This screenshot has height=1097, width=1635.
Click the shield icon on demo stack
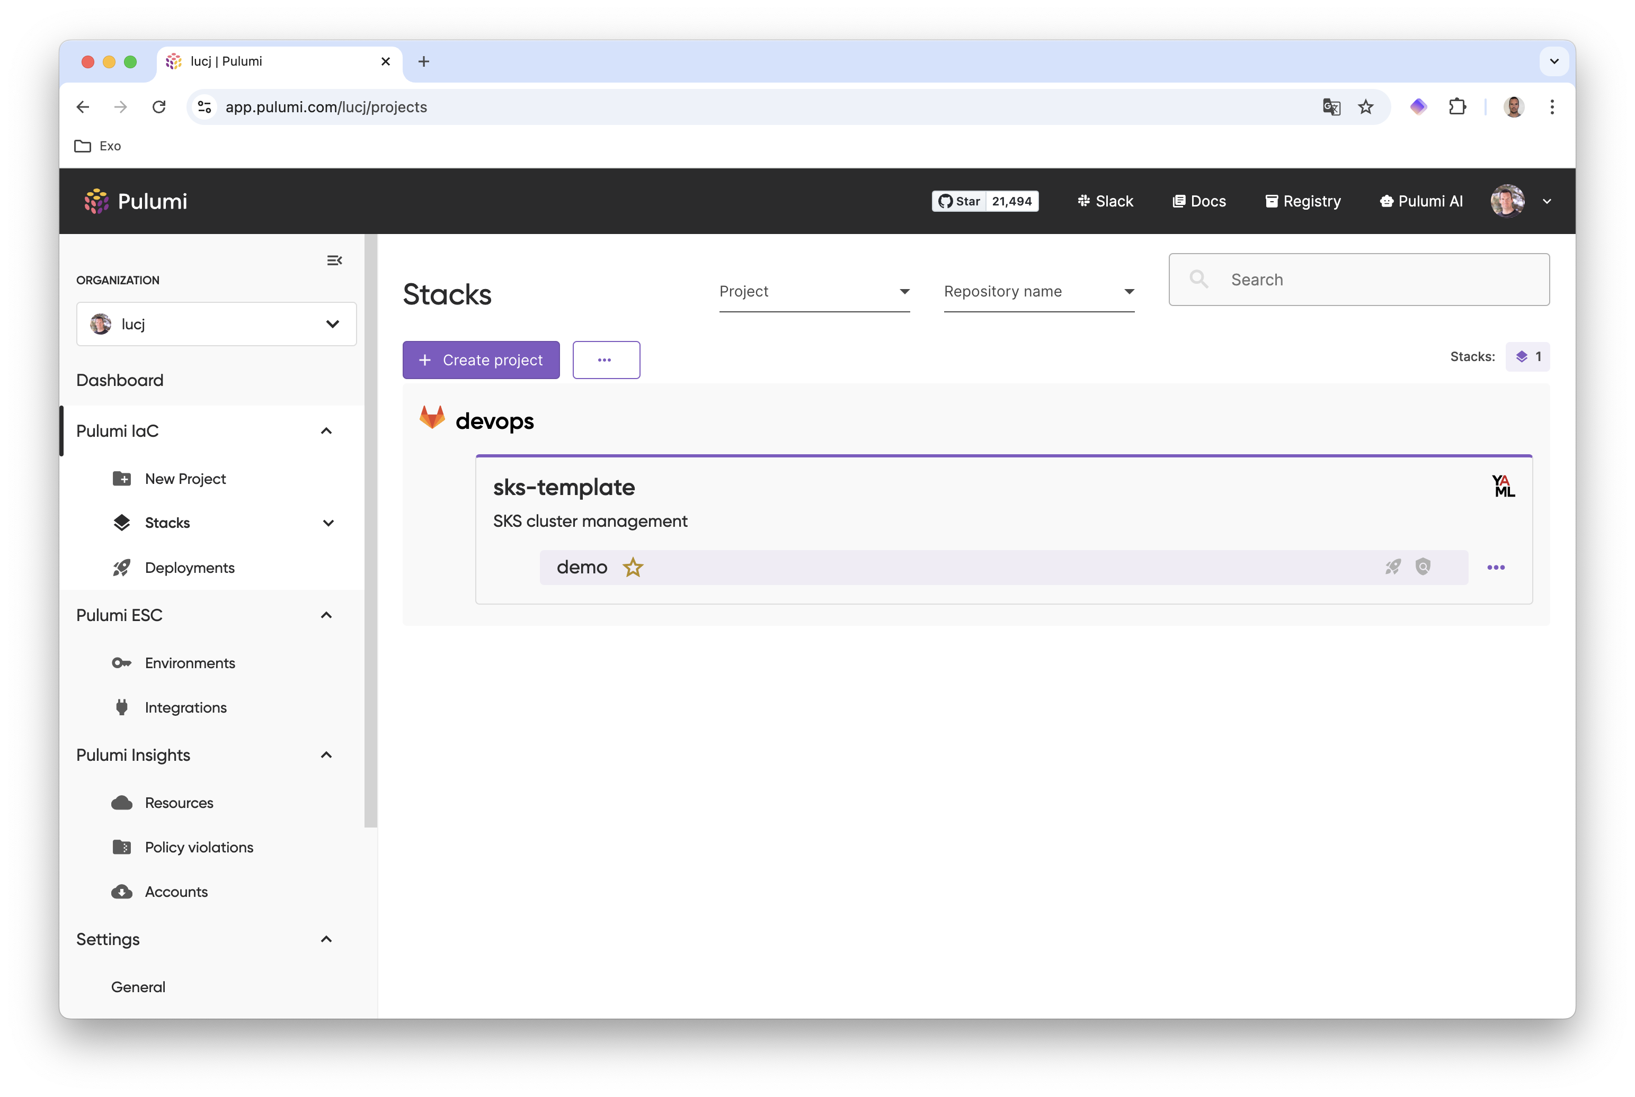click(x=1423, y=567)
